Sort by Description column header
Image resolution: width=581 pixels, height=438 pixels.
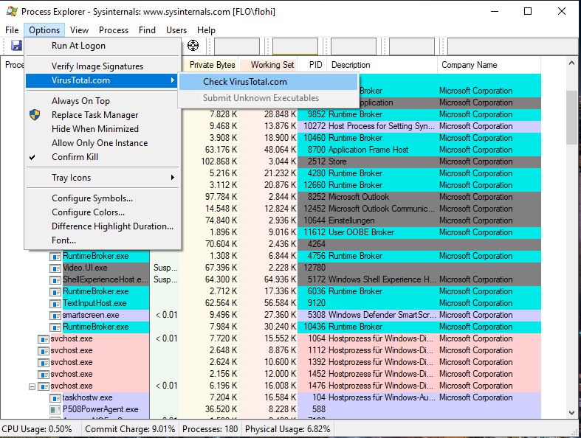382,65
